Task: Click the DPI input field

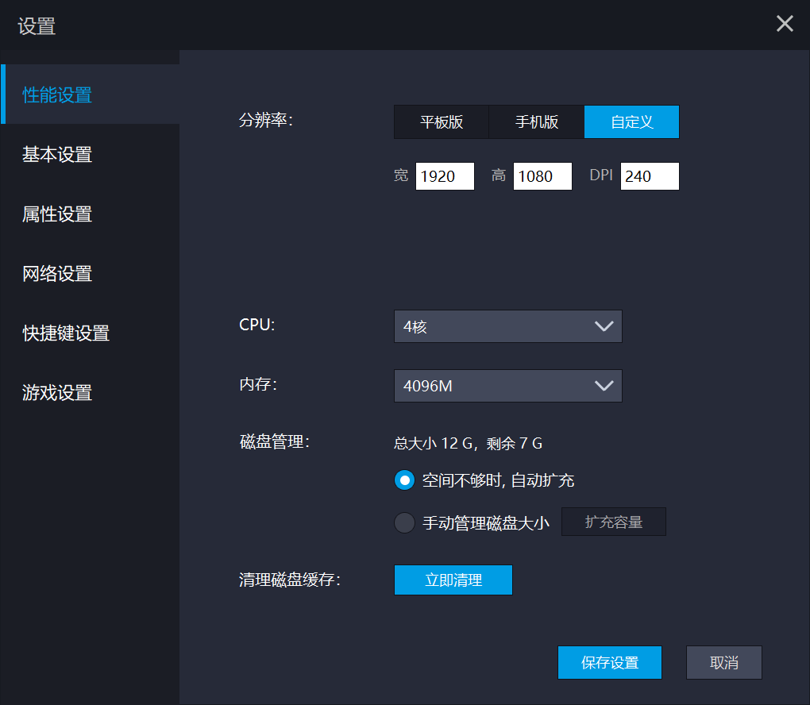Action: pyautogui.click(x=649, y=176)
